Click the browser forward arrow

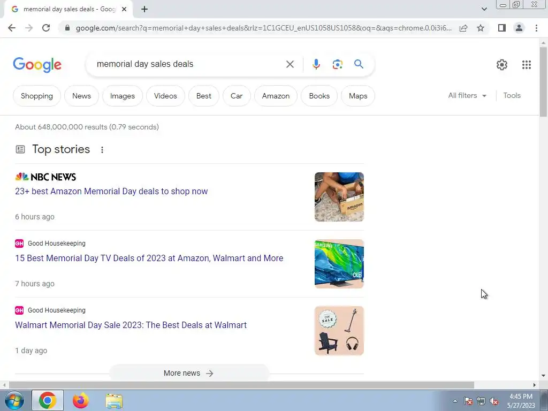(29, 28)
